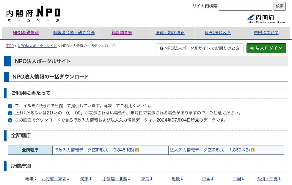Go to TOP via the breadcrumb link
292x185 pixels.
(10, 46)
